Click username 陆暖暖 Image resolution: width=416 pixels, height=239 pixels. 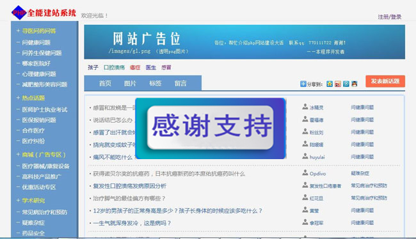tap(316, 144)
